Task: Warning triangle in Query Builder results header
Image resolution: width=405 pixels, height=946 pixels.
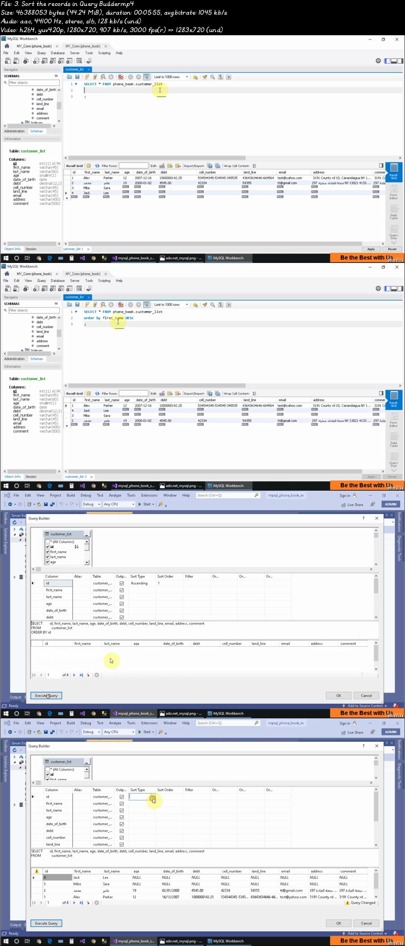Action: [37, 871]
